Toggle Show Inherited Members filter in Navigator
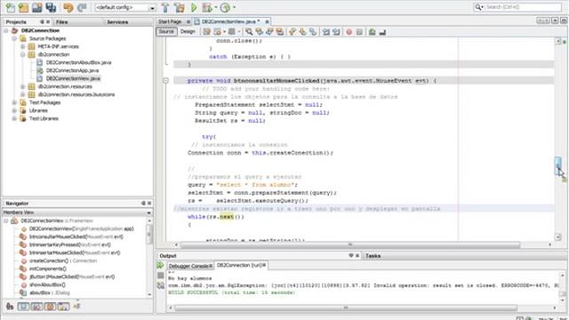569x320 pixels. coord(10,307)
